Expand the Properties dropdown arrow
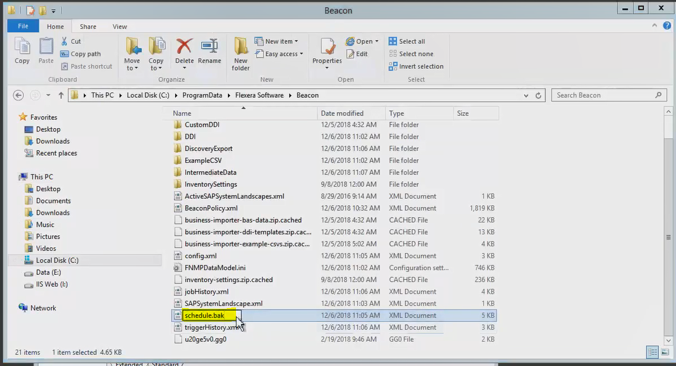The height and width of the screenshot is (366, 676). 327,68
